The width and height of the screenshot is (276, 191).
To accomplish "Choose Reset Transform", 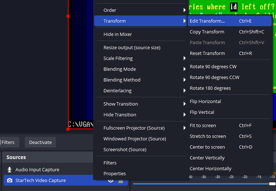I will click(207, 53).
